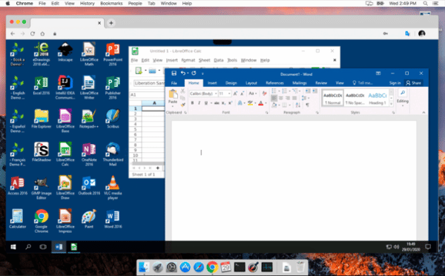Click the Shading paint bucket in Word
445x276 pixels.
click(274, 105)
